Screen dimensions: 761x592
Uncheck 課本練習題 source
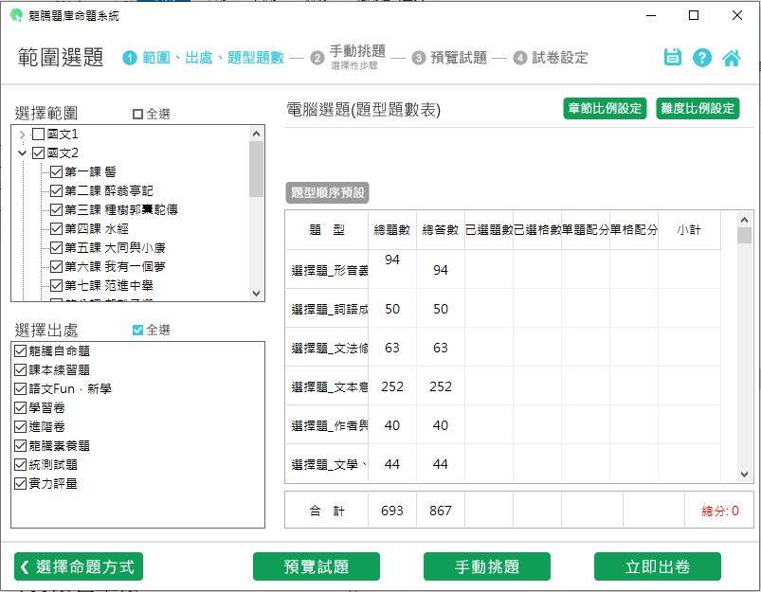point(21,369)
